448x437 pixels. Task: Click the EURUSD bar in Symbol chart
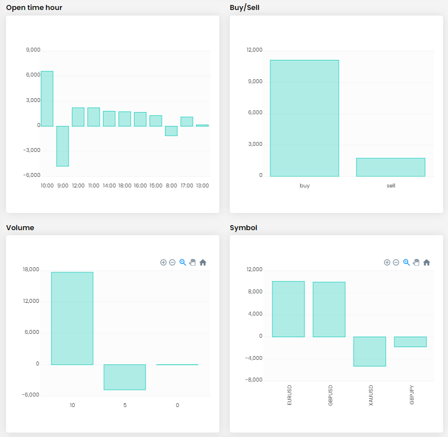click(x=288, y=309)
